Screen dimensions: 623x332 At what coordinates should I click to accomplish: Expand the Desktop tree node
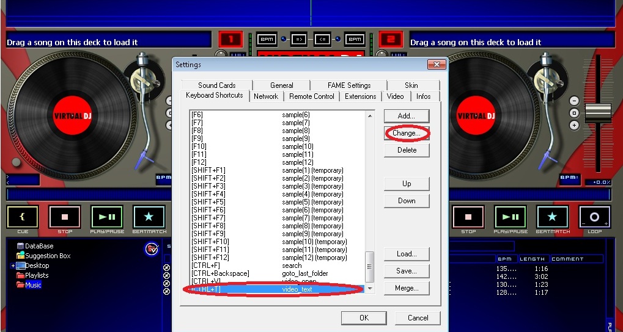point(13,265)
